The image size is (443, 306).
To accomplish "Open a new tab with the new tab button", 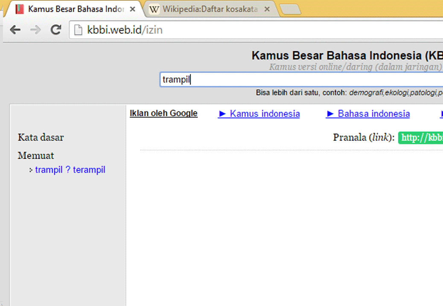I will 290,9.
